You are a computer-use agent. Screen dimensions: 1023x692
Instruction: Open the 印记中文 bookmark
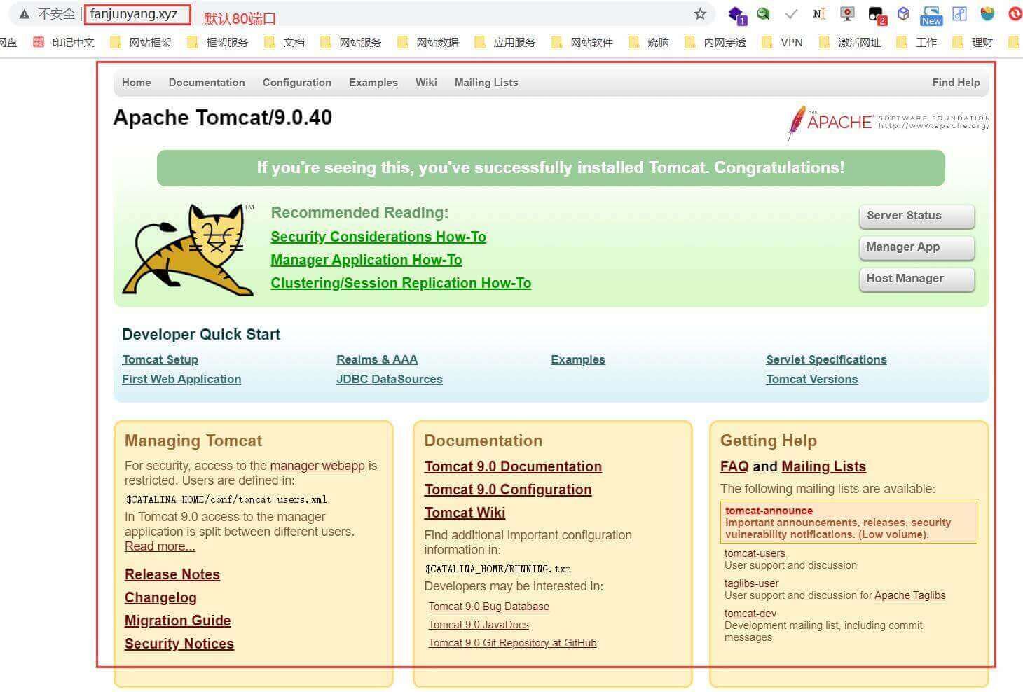64,42
